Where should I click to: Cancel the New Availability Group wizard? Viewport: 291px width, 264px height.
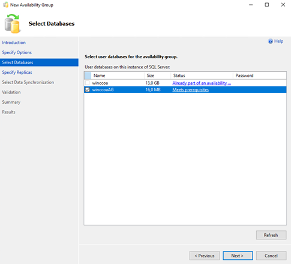(x=271, y=256)
